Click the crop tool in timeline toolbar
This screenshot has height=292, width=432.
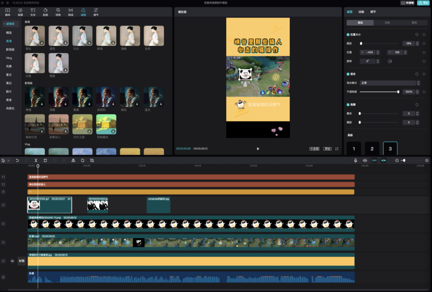[x=92, y=160]
